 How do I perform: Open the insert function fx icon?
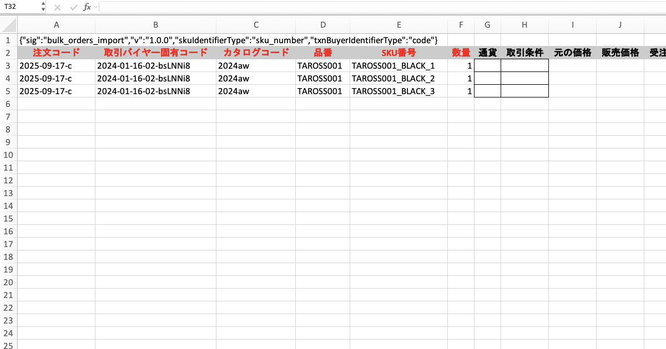pos(87,7)
